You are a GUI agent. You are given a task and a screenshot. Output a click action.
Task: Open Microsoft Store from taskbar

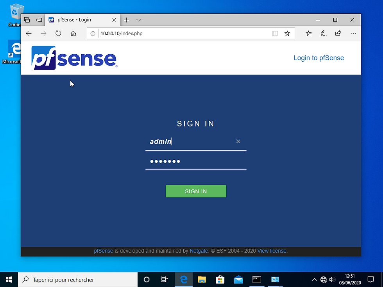click(220, 280)
